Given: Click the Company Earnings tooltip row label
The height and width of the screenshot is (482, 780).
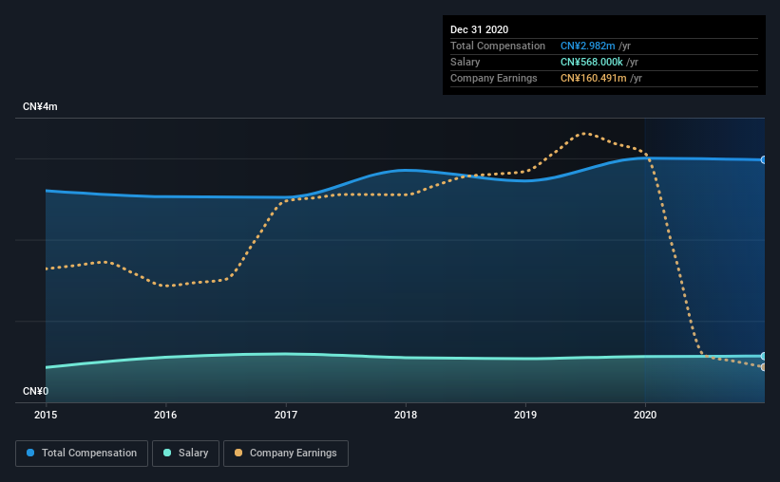Looking at the screenshot, I should pyautogui.click(x=493, y=78).
